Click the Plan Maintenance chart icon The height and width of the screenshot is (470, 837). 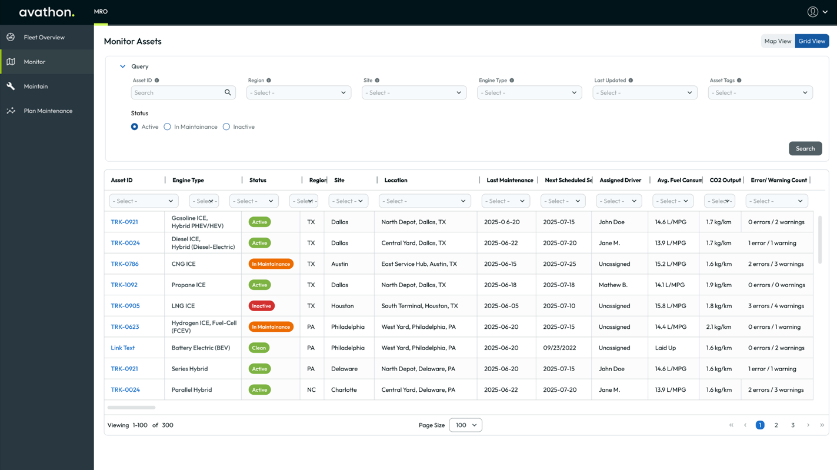coord(11,111)
